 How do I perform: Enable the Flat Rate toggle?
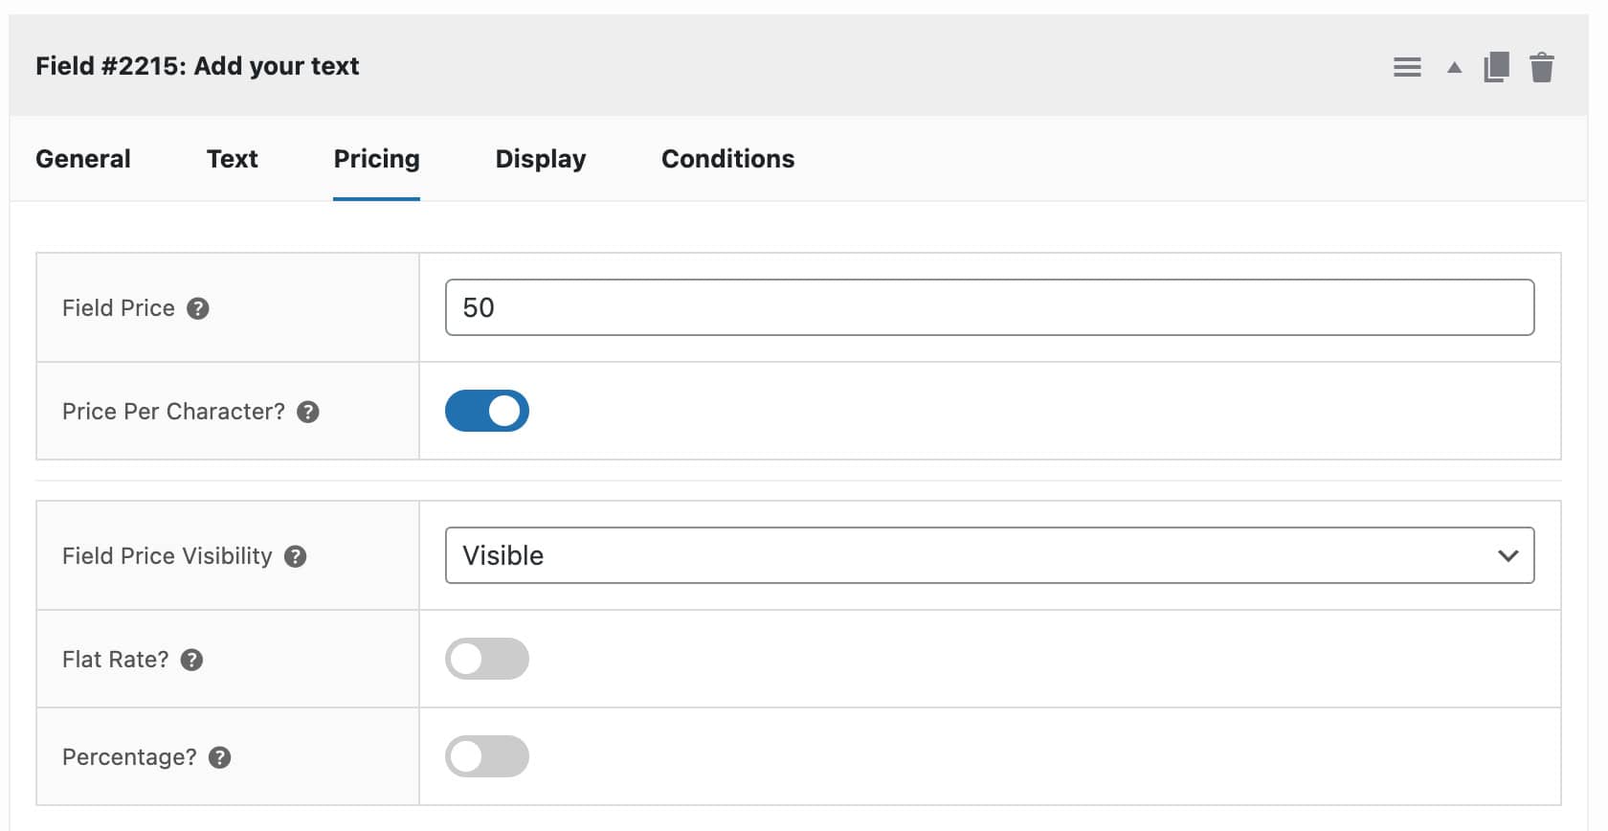(487, 659)
